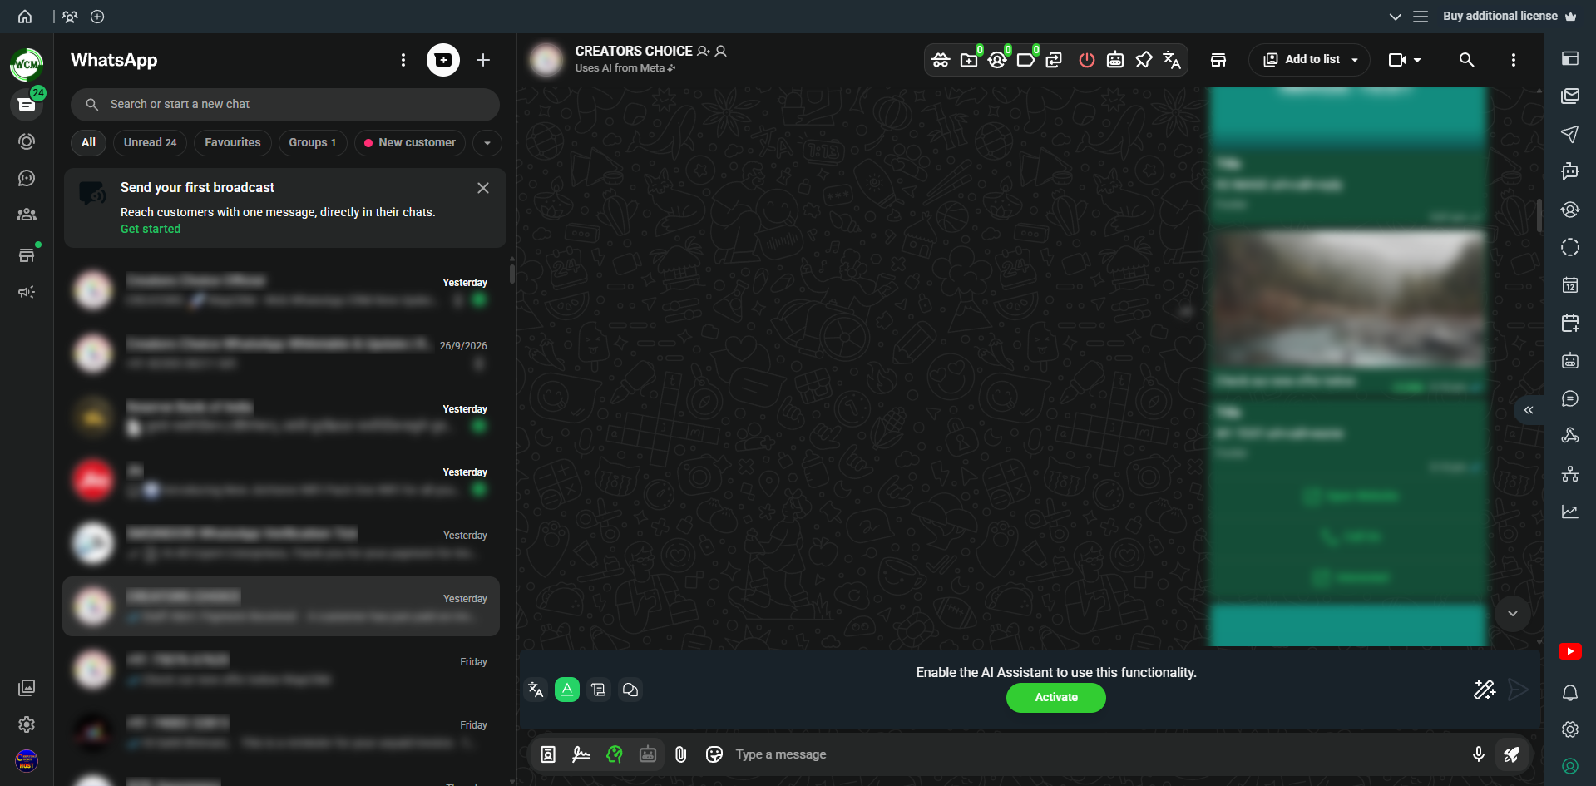Open notifications bell in right sidebar
The width and height of the screenshot is (1596, 786).
(1570, 693)
